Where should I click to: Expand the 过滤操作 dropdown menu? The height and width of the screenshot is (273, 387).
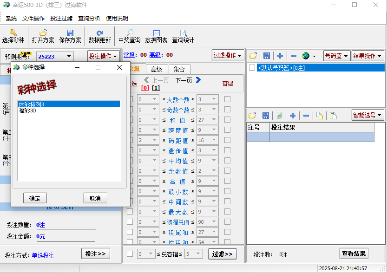click(228, 55)
